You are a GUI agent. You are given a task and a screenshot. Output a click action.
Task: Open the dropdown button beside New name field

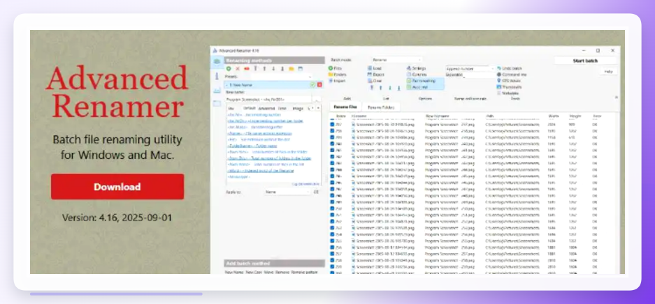pos(316,100)
